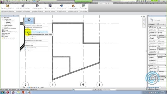Choose Конфигурация значения зазора по типу стены

(36, 32)
